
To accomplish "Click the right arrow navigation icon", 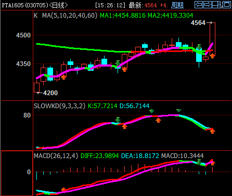I will click(208, 5).
